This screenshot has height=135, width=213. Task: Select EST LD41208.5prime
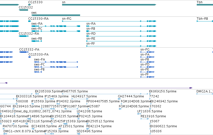click(89, 112)
